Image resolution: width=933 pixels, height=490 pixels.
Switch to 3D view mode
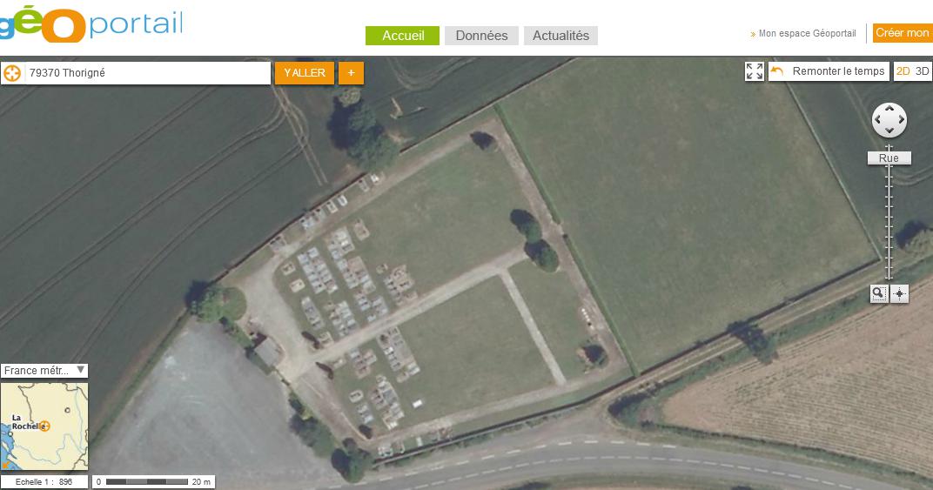(x=923, y=71)
